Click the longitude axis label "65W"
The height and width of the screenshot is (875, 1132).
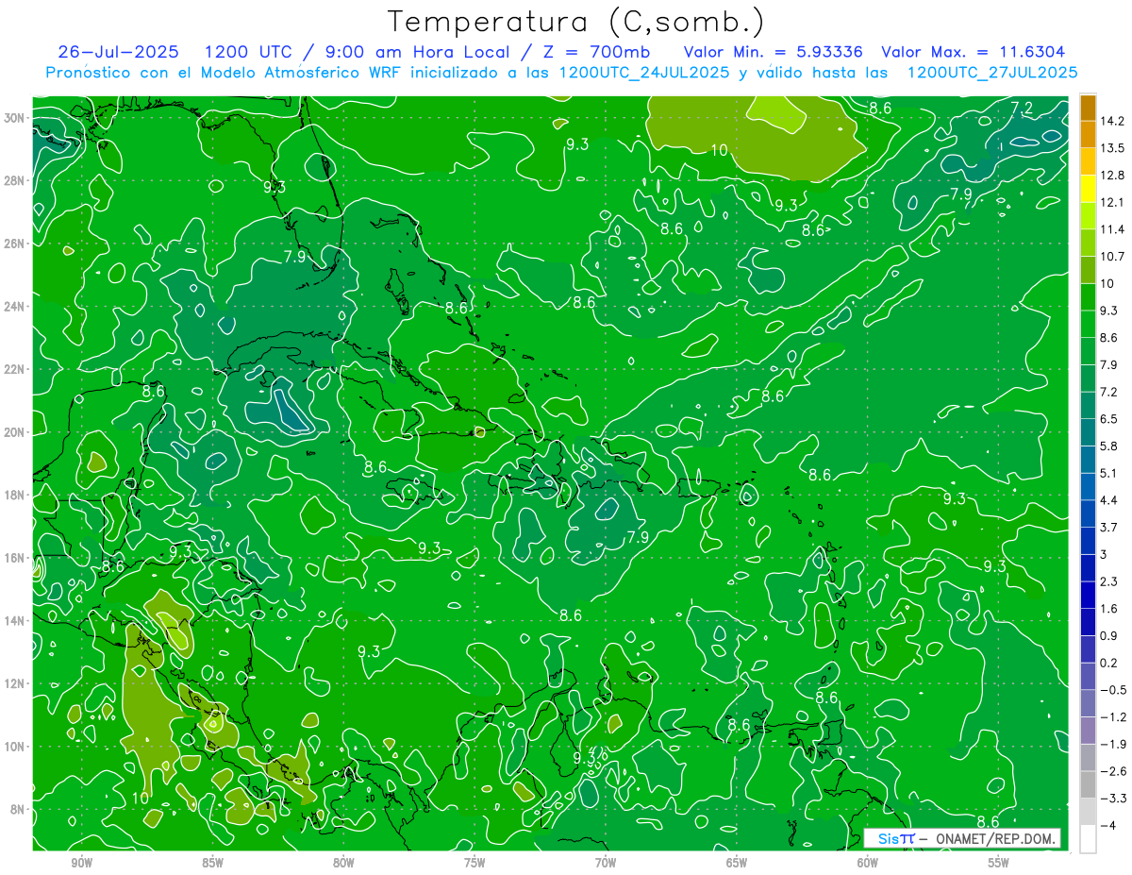pyautogui.click(x=737, y=863)
